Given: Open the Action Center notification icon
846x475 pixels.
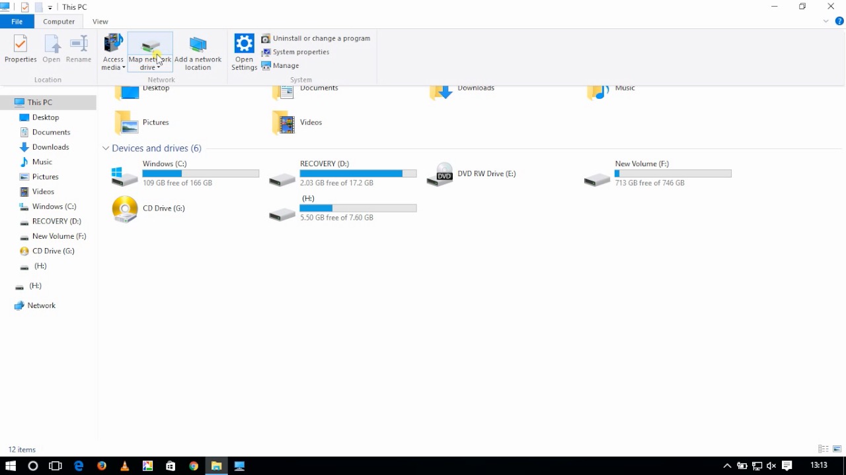Looking at the screenshot, I should [x=787, y=466].
